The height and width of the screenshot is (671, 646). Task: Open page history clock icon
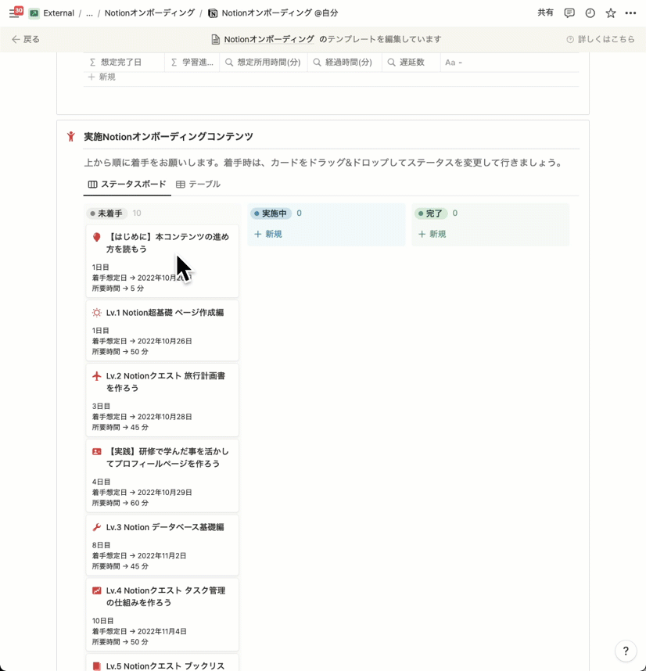tap(590, 13)
